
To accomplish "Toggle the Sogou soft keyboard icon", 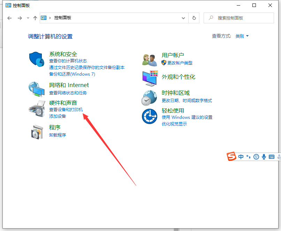I will [x=272, y=157].
